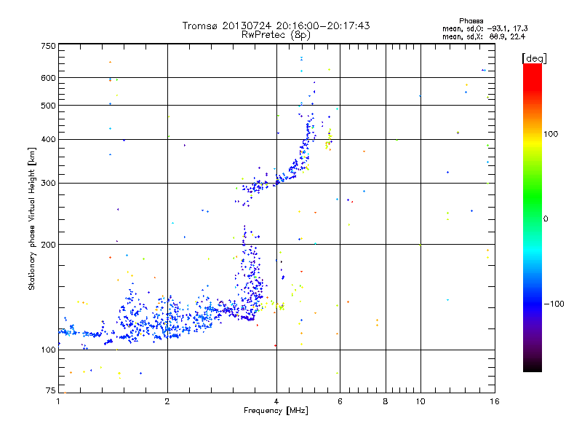
Task: Click the y-axis tick label '100'
Action: (48, 350)
